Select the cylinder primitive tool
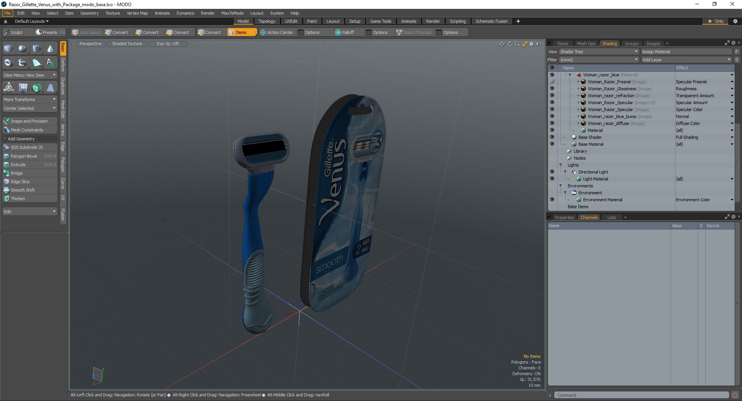742x401 pixels. pyautogui.click(x=36, y=49)
